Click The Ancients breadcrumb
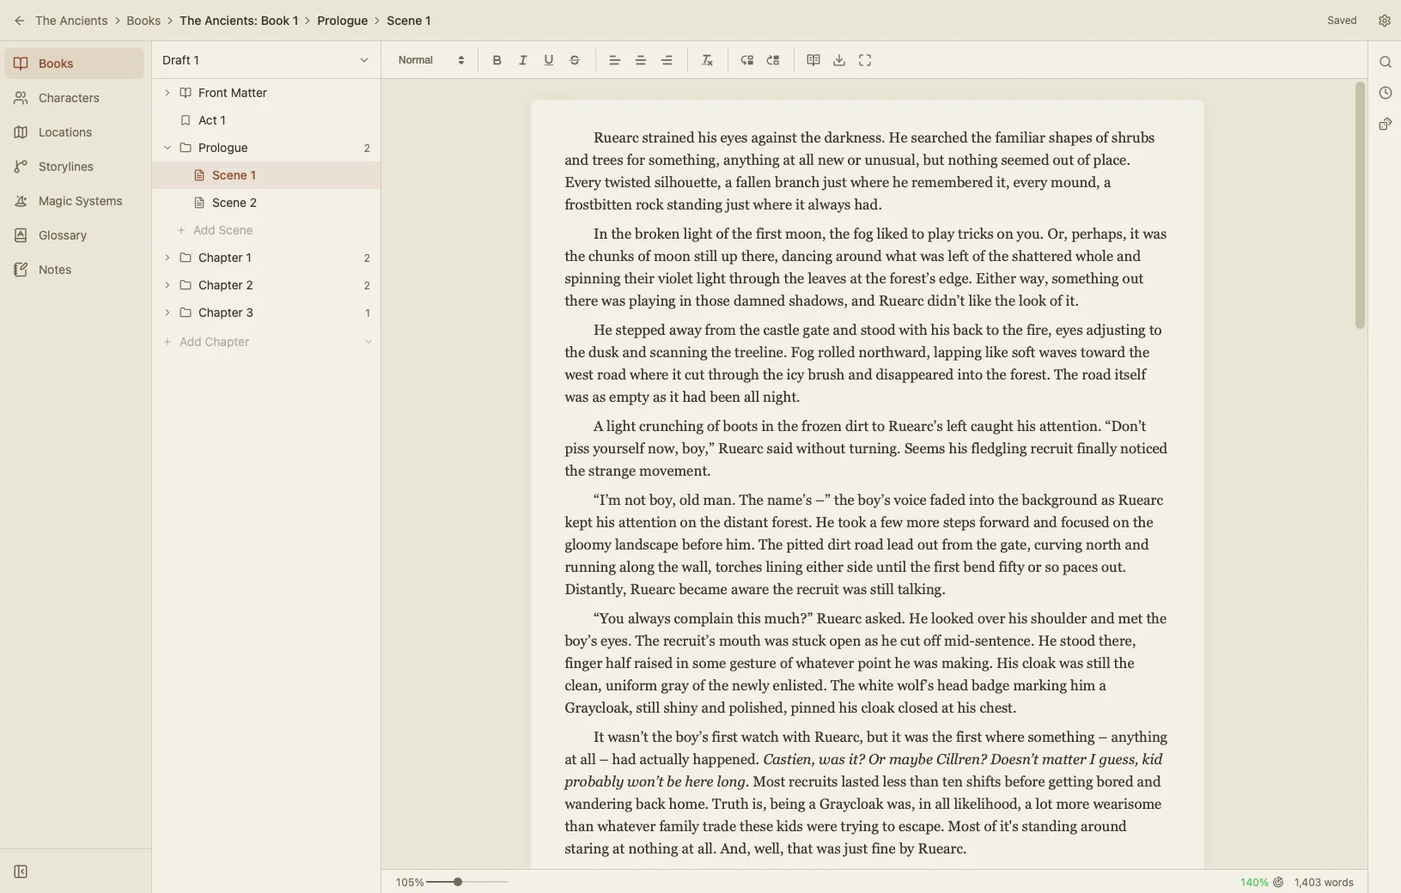This screenshot has width=1401, height=893. tap(71, 21)
